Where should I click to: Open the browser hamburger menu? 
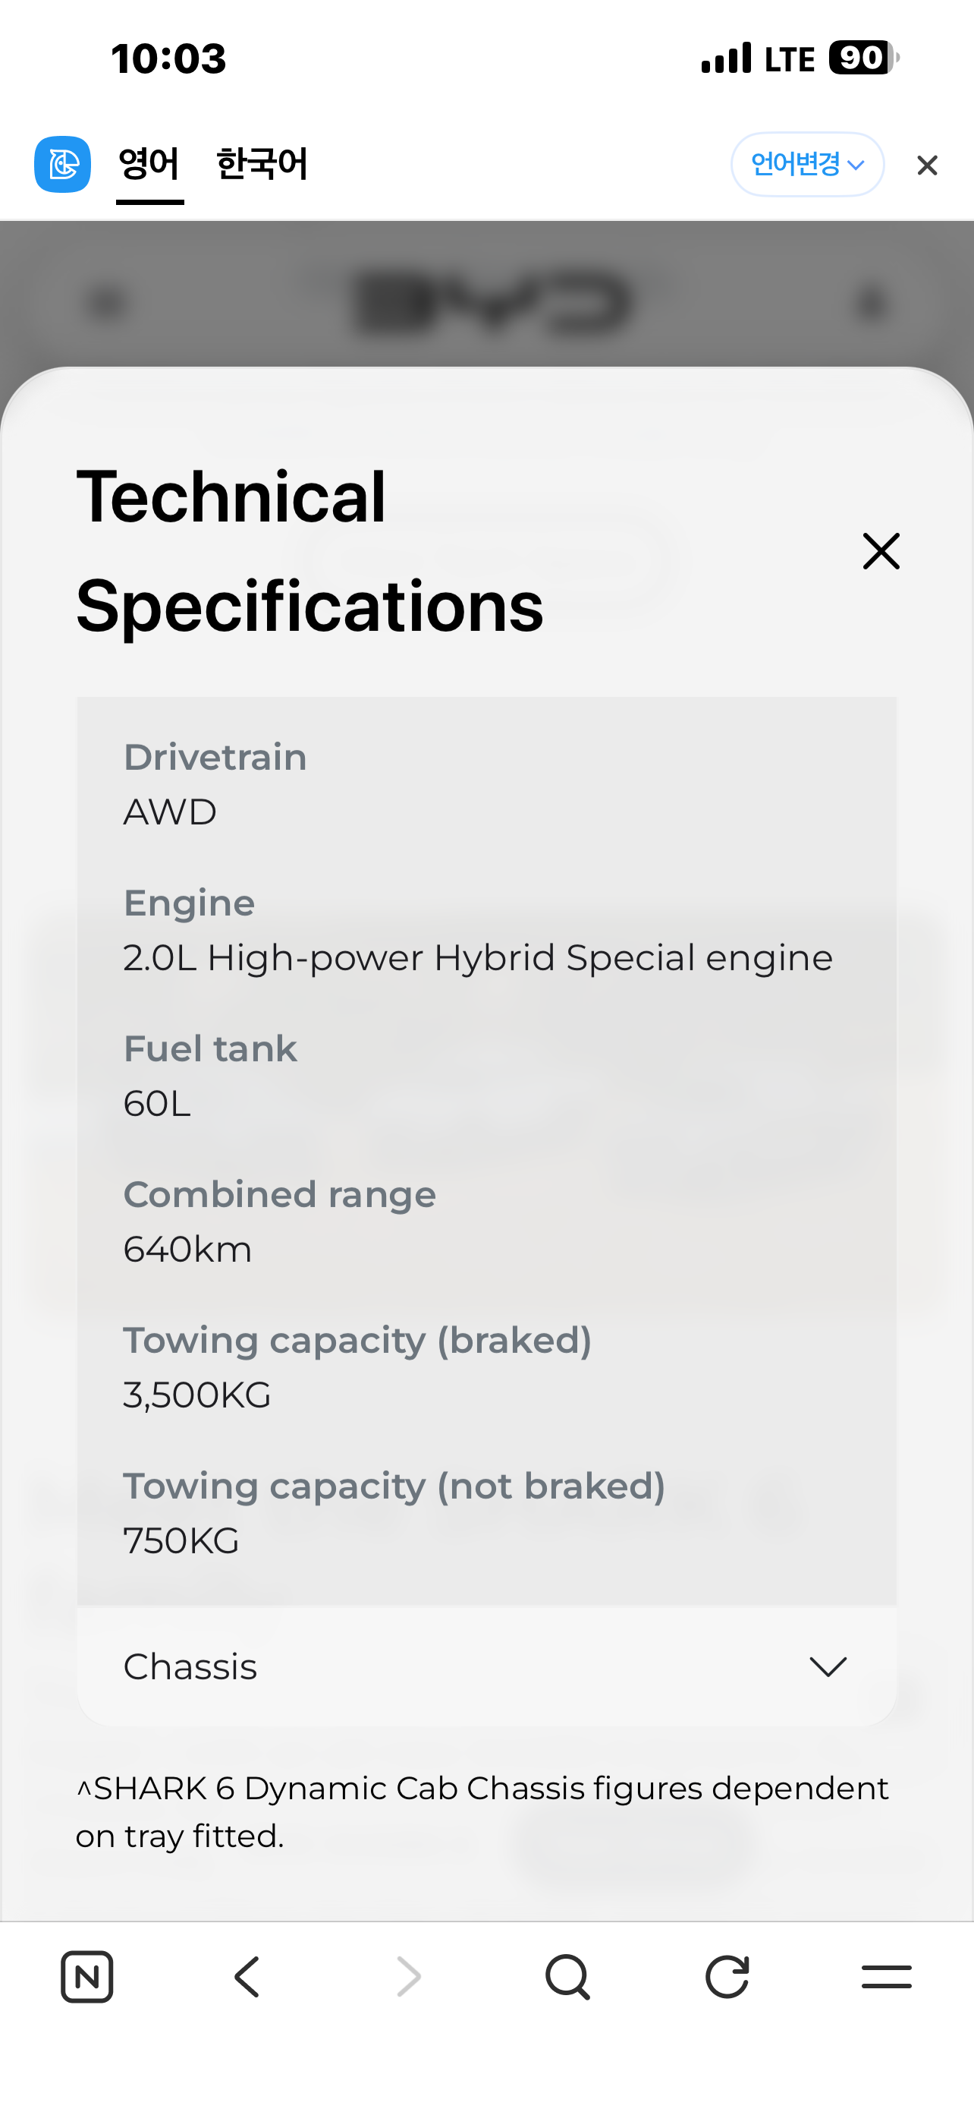click(887, 1976)
